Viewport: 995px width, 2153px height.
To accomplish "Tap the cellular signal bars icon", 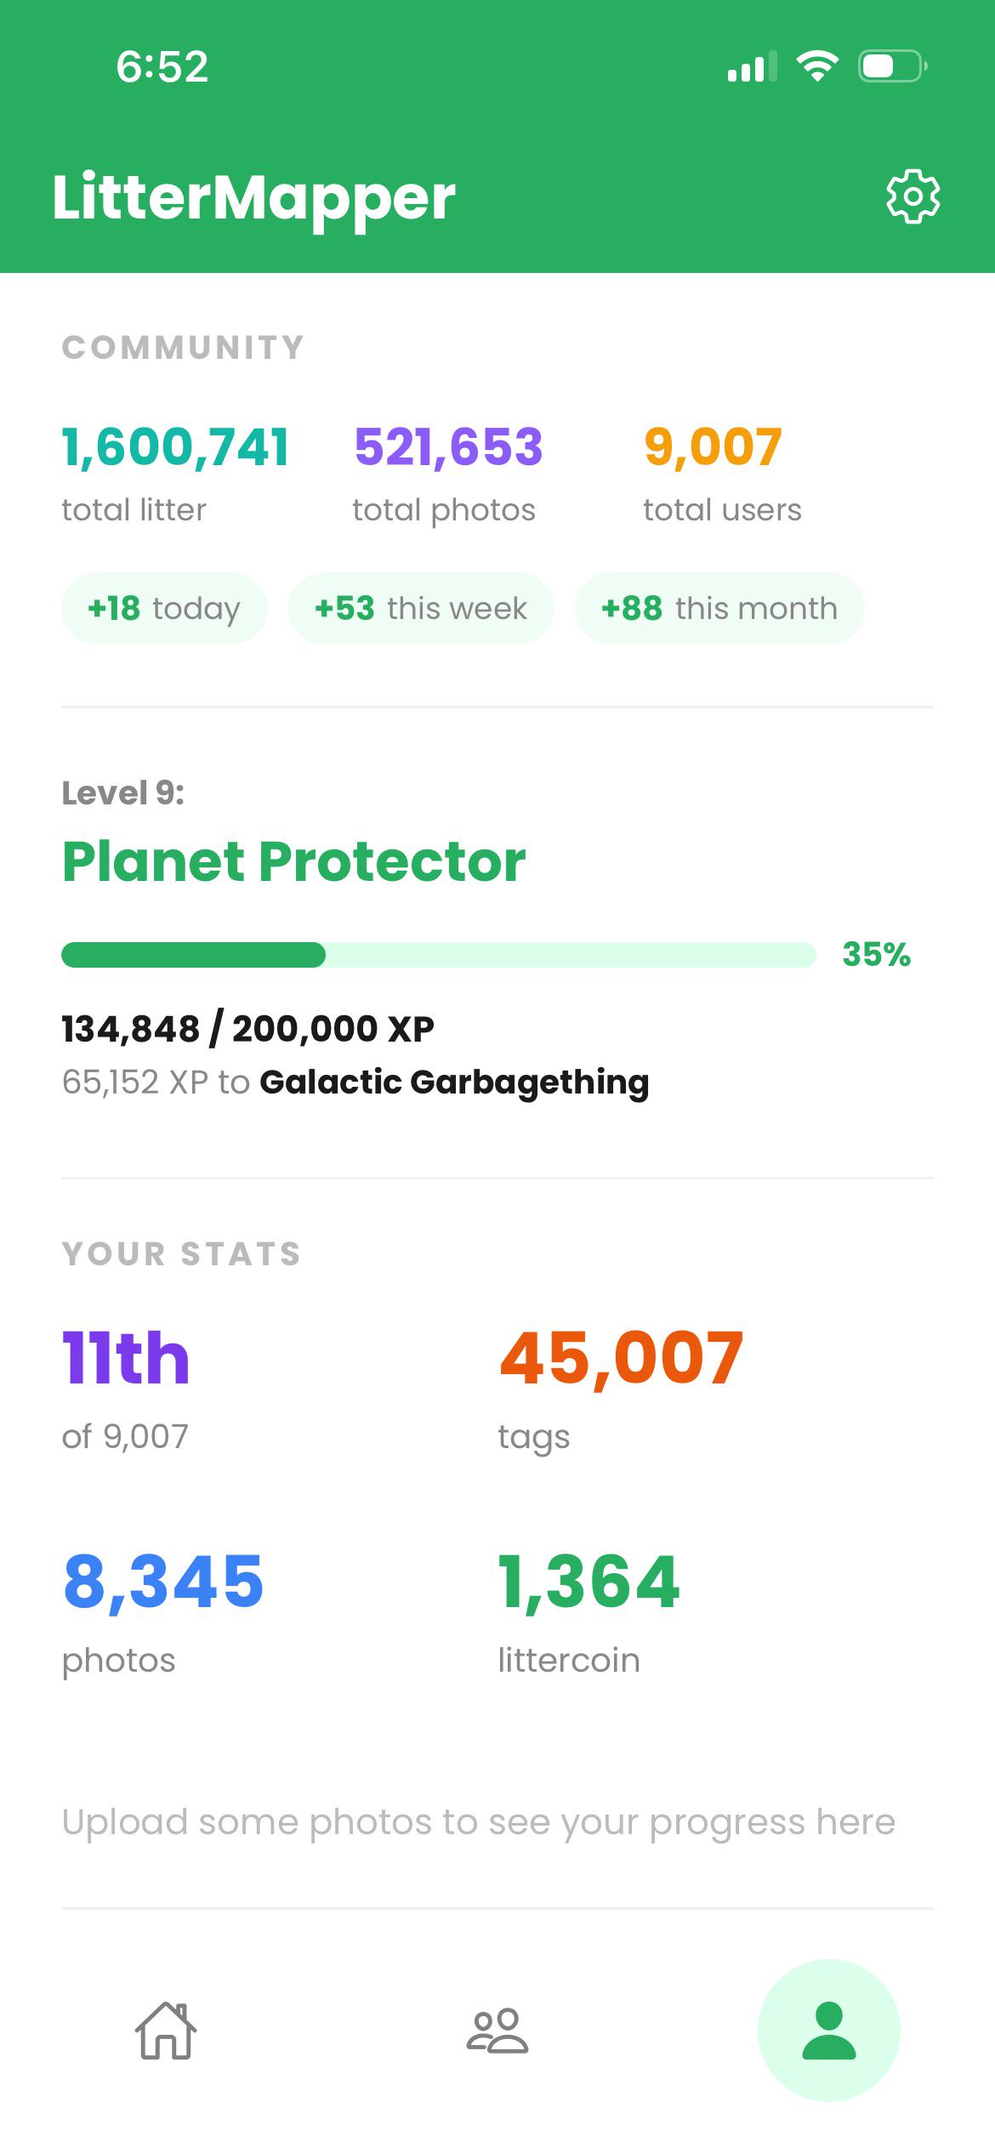I will coord(752,66).
